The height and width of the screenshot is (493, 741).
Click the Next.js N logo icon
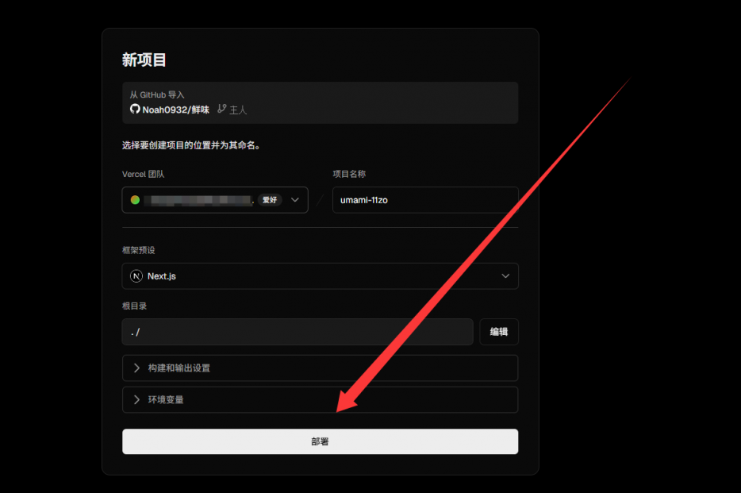coord(136,276)
